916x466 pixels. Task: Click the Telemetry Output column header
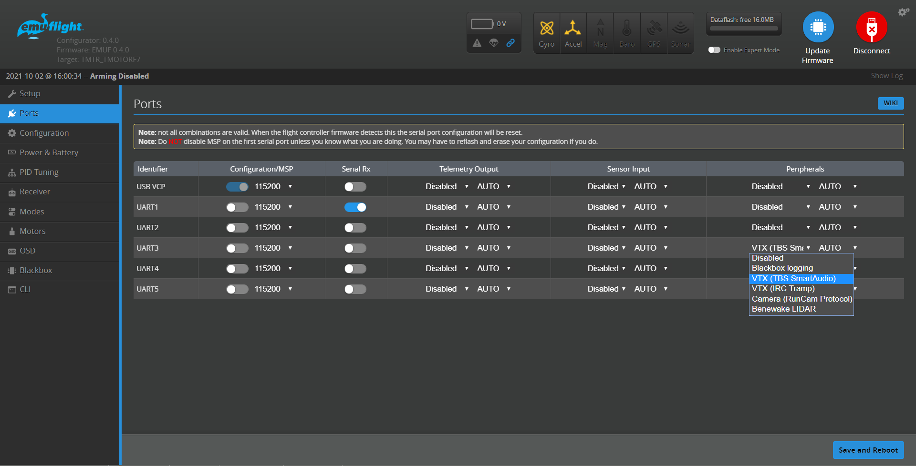point(469,169)
